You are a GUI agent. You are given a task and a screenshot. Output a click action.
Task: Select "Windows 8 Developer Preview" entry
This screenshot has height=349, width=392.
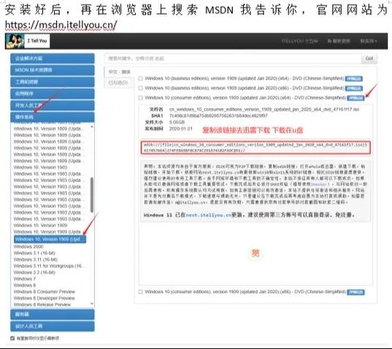click(45, 298)
